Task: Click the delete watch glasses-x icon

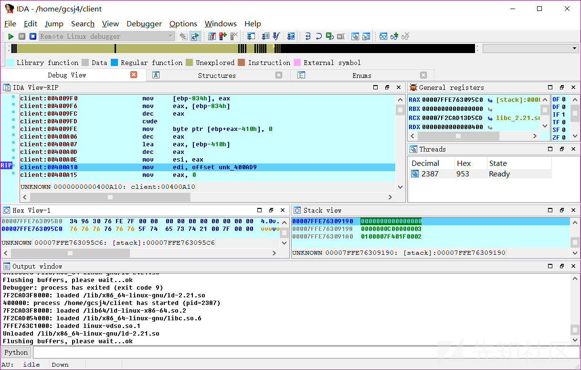Action: point(405,36)
